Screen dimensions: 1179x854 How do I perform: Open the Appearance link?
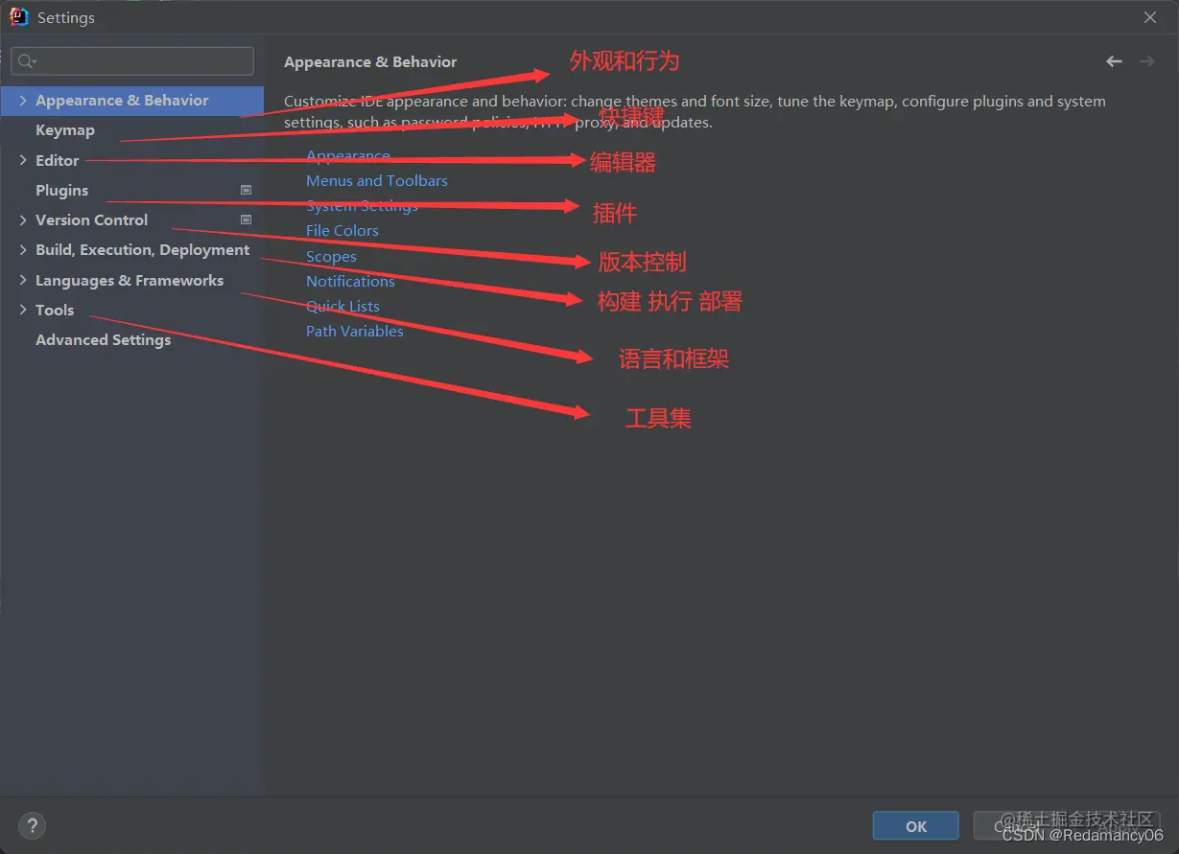coord(348,155)
